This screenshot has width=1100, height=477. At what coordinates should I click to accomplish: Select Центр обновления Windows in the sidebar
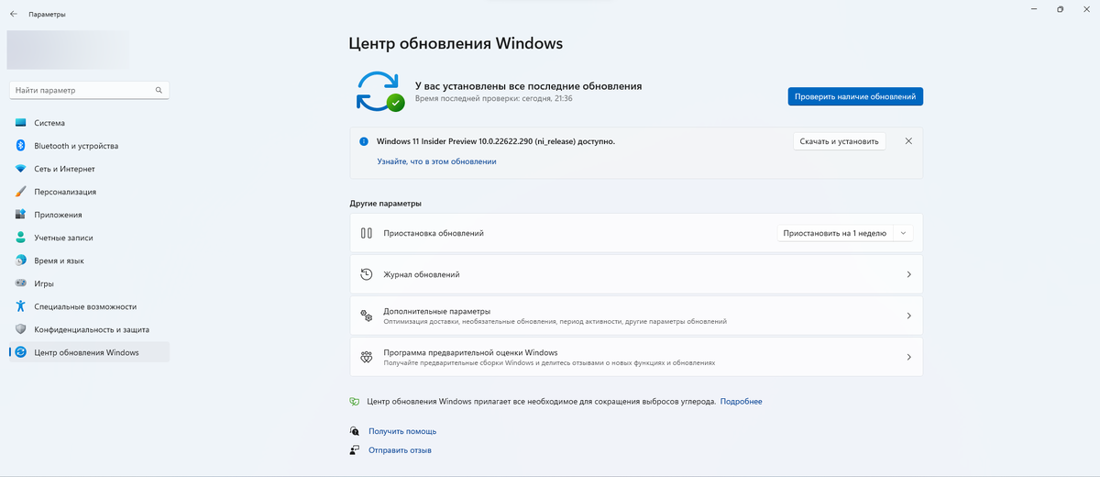coord(89,352)
